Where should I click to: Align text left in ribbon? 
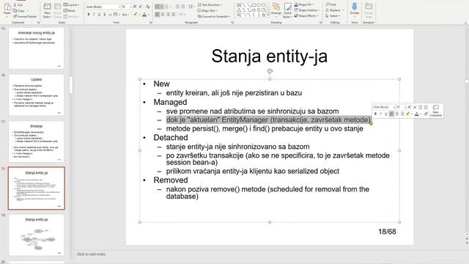(x=158, y=15)
